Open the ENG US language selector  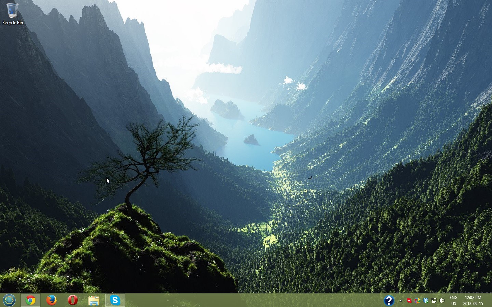(453, 301)
